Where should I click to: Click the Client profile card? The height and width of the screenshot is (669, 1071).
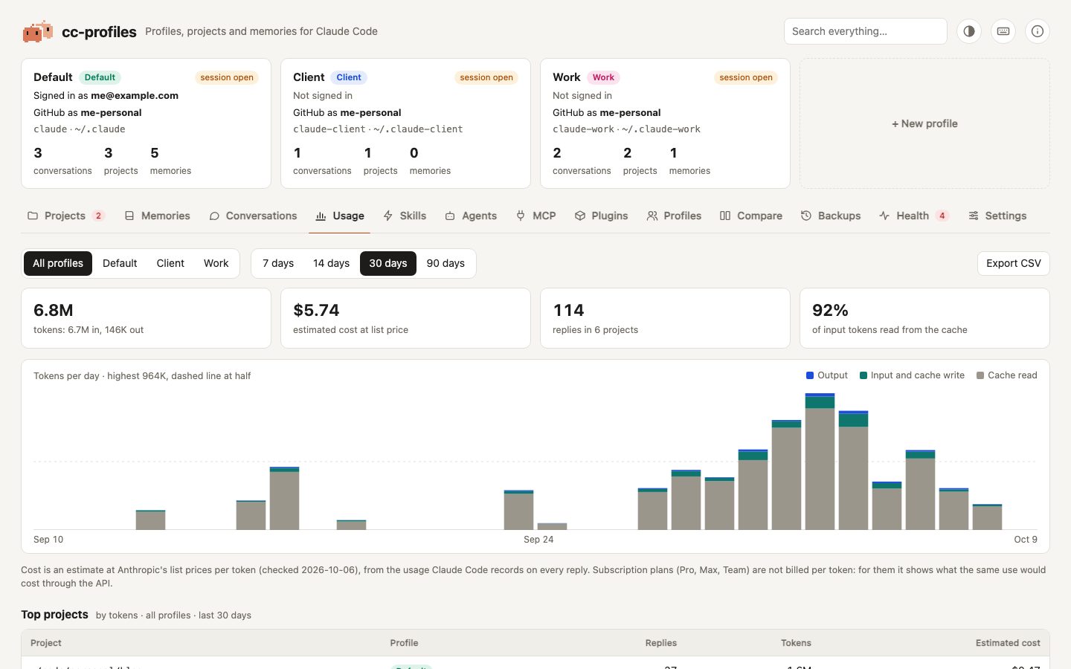coord(405,123)
